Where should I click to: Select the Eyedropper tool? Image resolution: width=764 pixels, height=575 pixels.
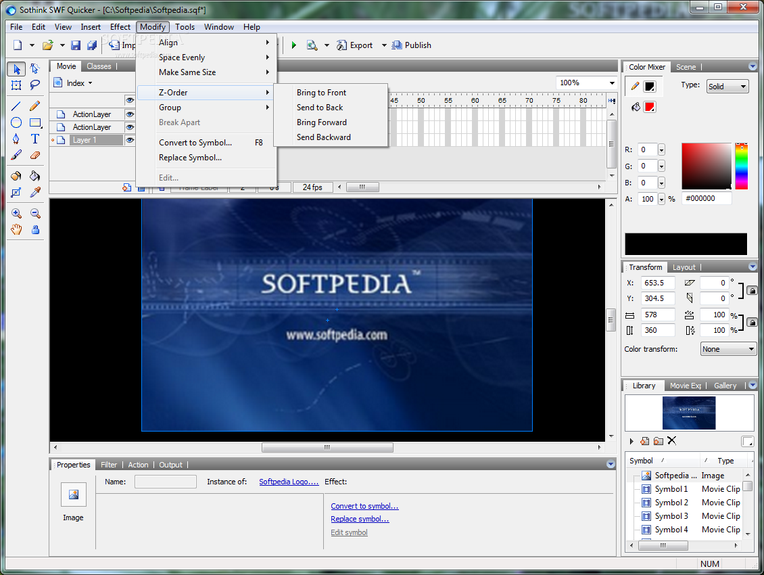tap(34, 193)
